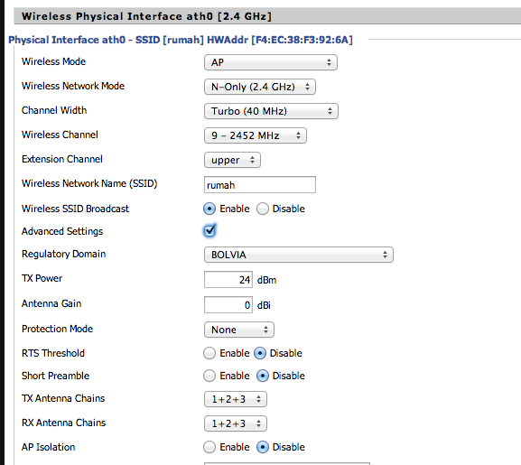Screen dimensions: 521x465
Task: Select Disable for Wireless SSID Broadcast
Action: click(263, 209)
